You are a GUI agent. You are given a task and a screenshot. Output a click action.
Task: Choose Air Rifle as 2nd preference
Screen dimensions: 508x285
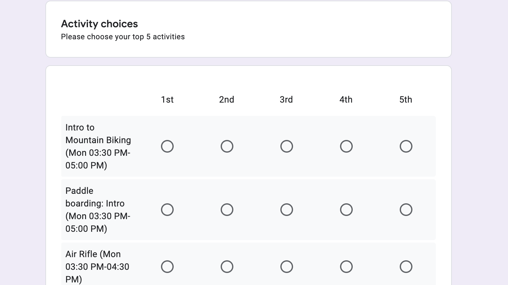[227, 267]
